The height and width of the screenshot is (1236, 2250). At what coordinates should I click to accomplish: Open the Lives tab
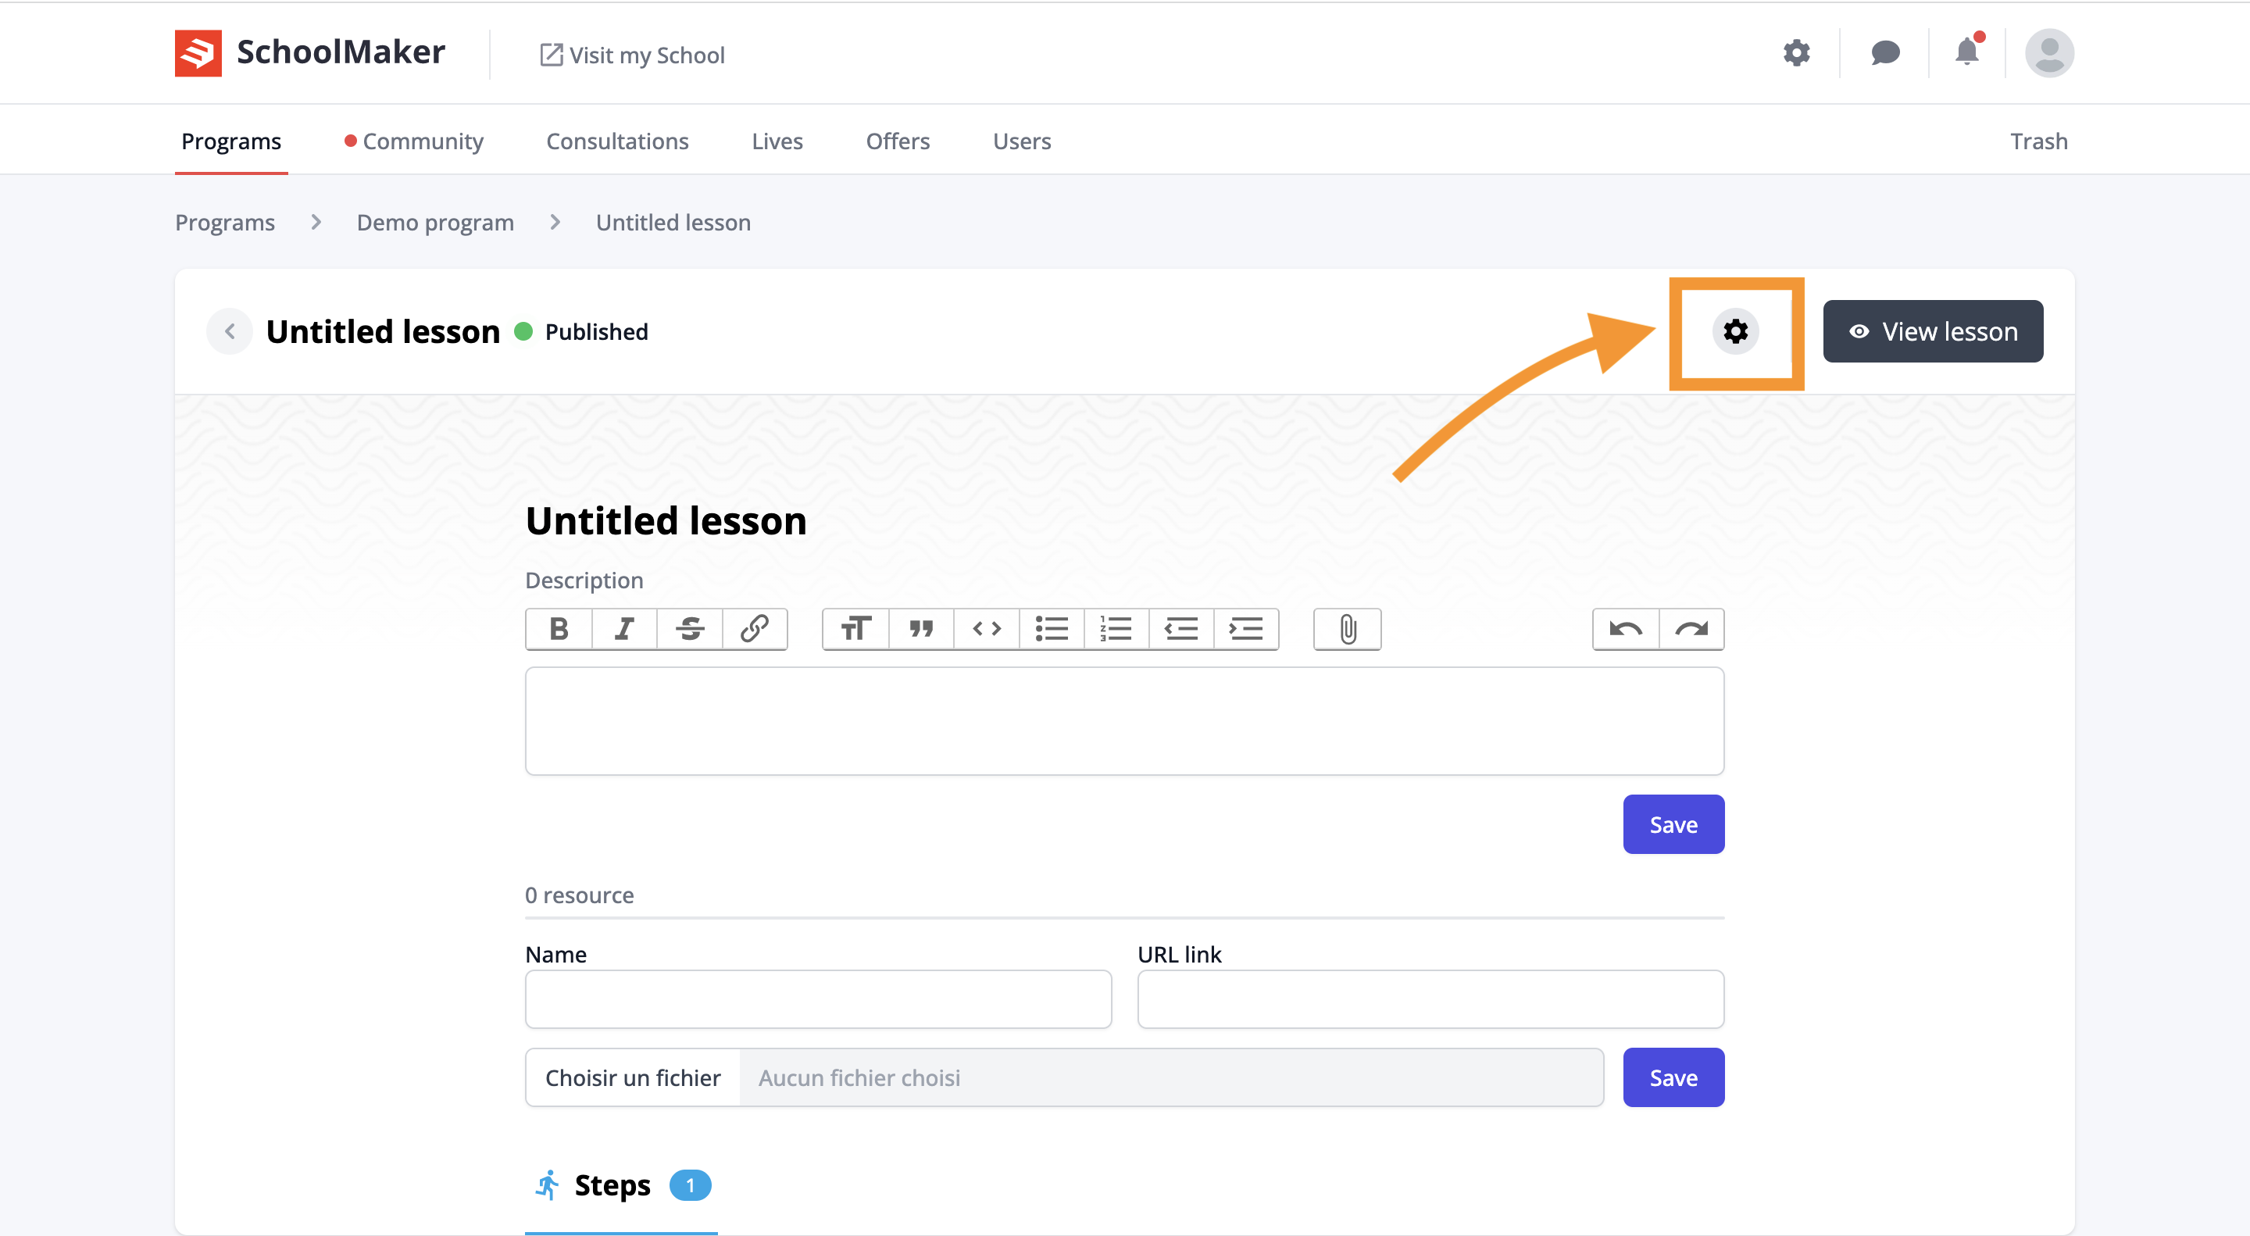pos(777,141)
